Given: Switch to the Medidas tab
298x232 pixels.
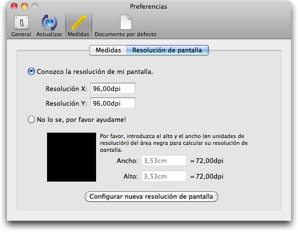Looking at the screenshot, I should (108, 50).
